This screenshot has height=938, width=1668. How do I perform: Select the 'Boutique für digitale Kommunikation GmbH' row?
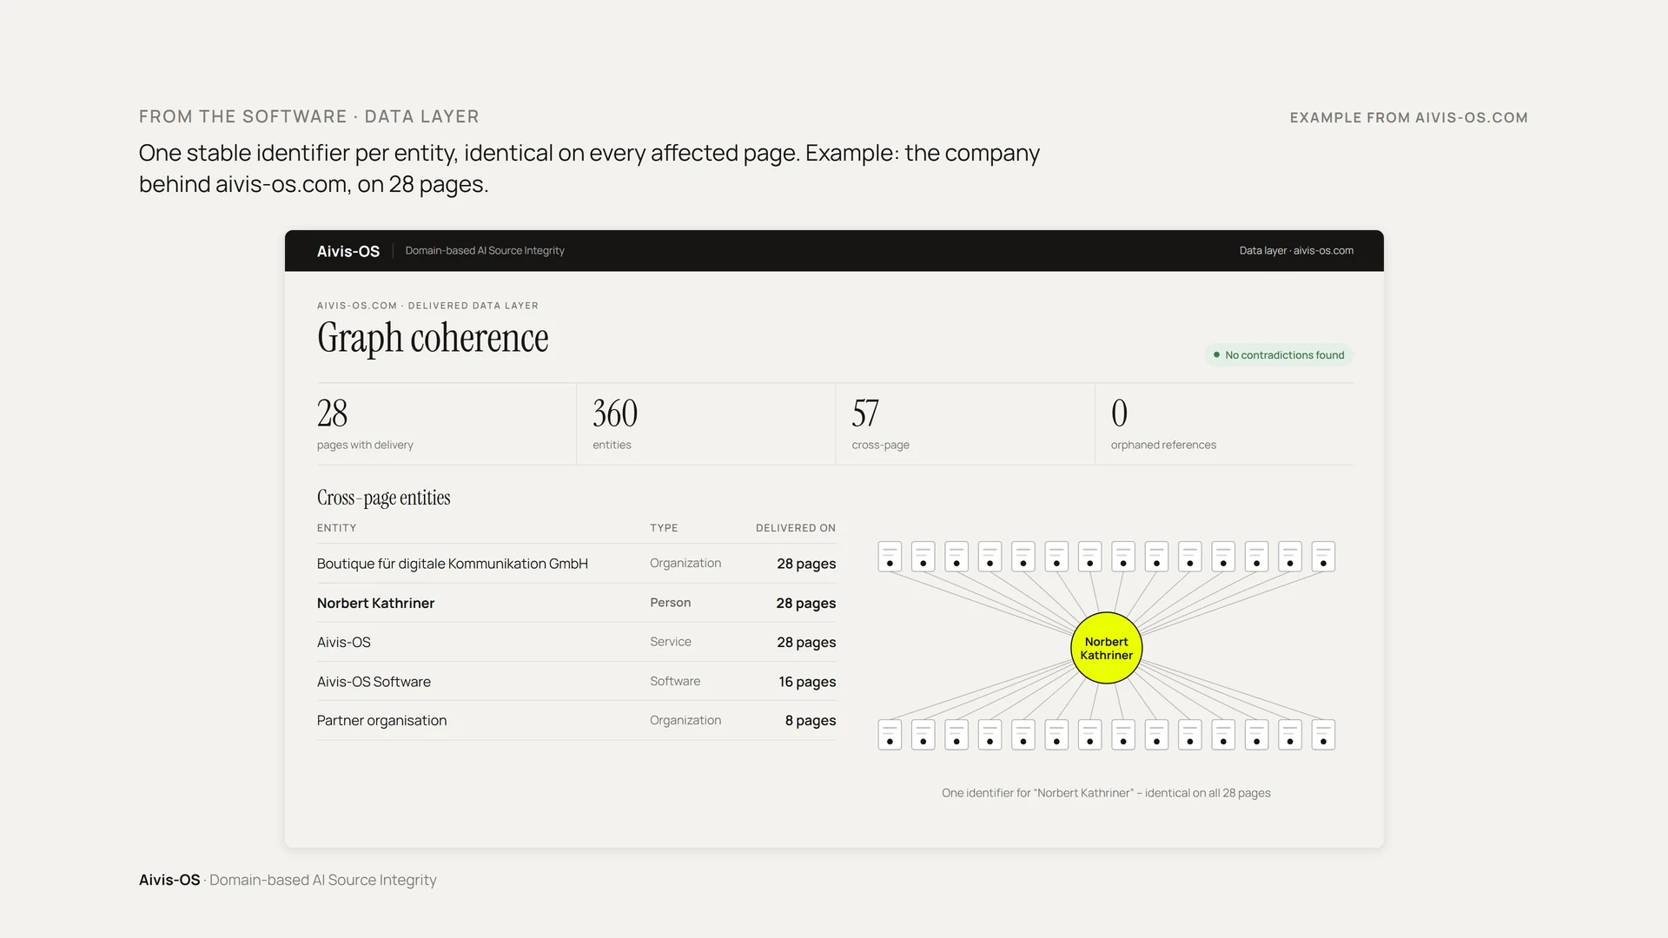click(576, 564)
